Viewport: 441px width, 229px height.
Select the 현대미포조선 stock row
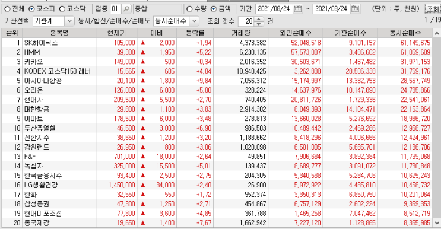217,214
